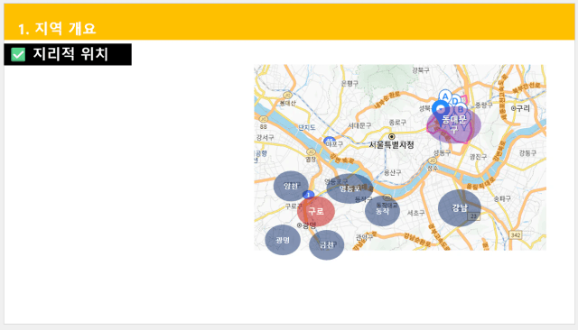Select the 영등포 oval shape

pyautogui.click(x=350, y=188)
